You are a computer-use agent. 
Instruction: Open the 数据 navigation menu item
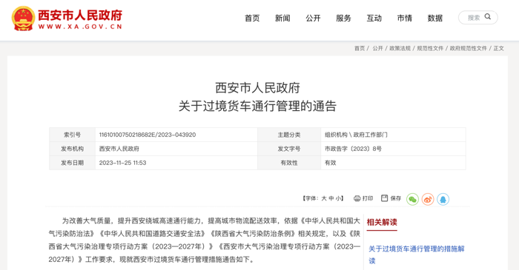[x=435, y=18]
